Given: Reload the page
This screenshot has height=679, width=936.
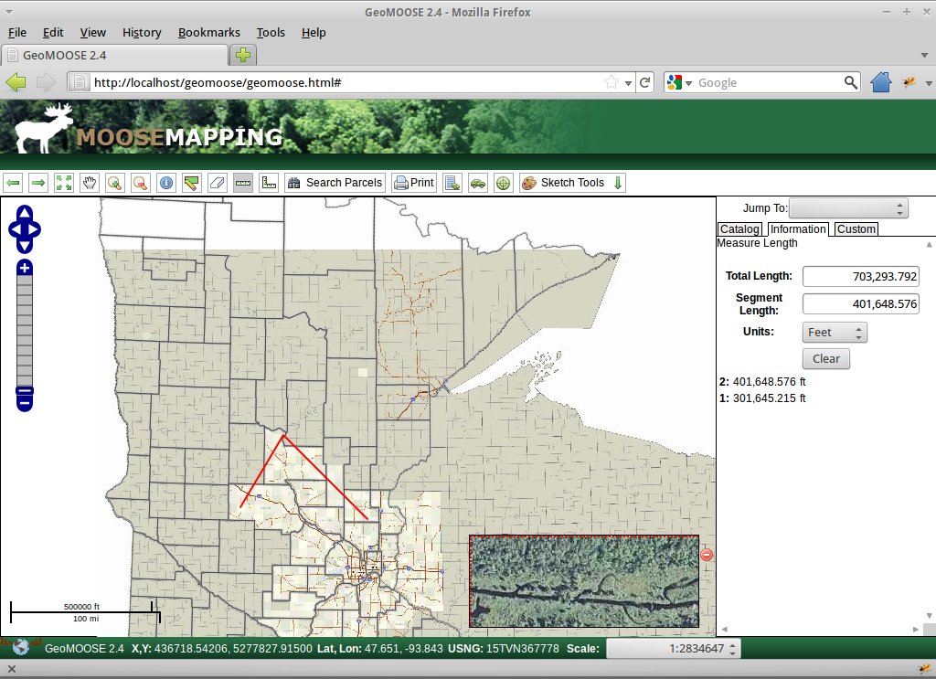Looking at the screenshot, I should click(x=644, y=82).
